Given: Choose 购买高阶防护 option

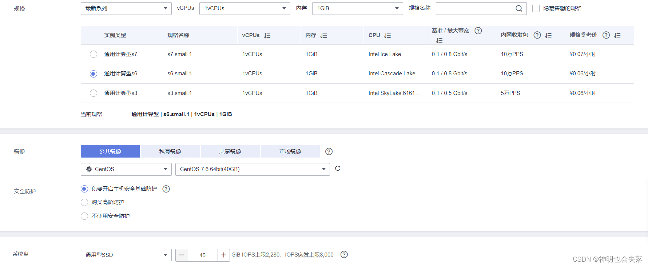Looking at the screenshot, I should (84, 202).
